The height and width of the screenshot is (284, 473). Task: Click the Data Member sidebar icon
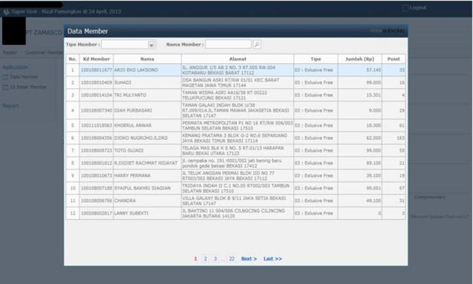coord(6,77)
